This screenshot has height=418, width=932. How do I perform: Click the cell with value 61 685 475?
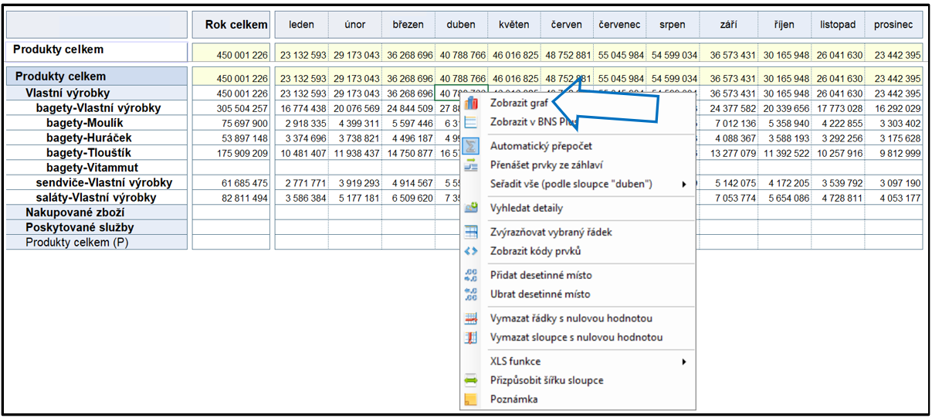pyautogui.click(x=232, y=183)
